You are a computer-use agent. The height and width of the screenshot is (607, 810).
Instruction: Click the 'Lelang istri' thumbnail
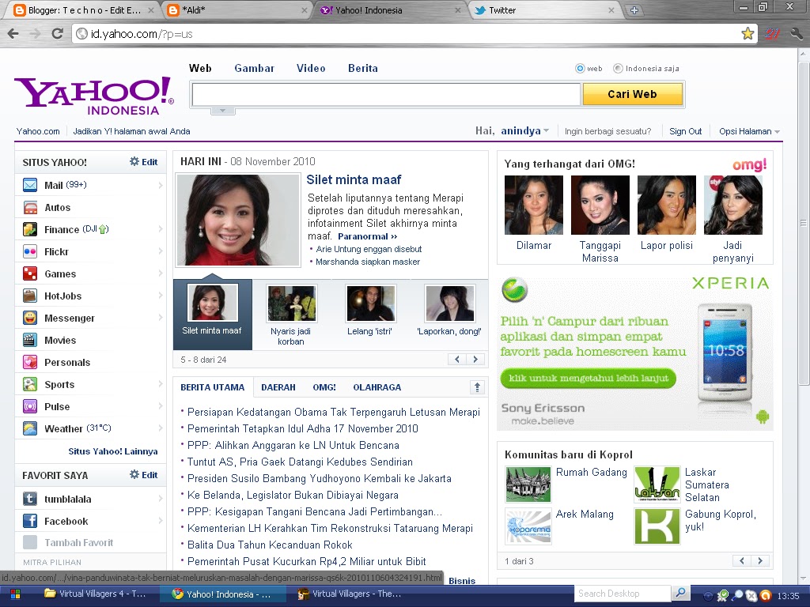click(x=370, y=303)
